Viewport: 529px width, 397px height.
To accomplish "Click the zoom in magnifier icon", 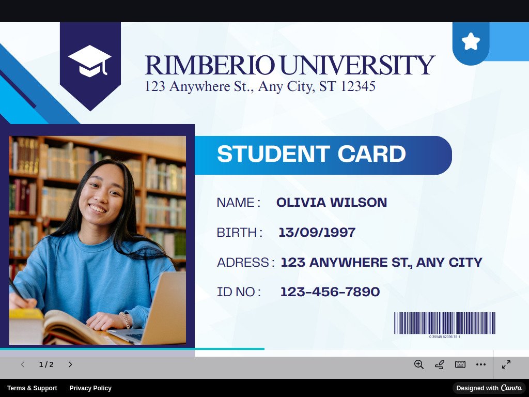I will point(418,364).
